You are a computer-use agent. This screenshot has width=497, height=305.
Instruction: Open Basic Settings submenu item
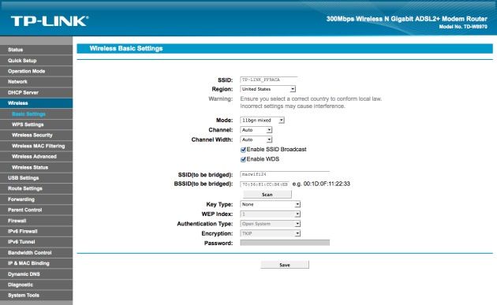[36, 114]
